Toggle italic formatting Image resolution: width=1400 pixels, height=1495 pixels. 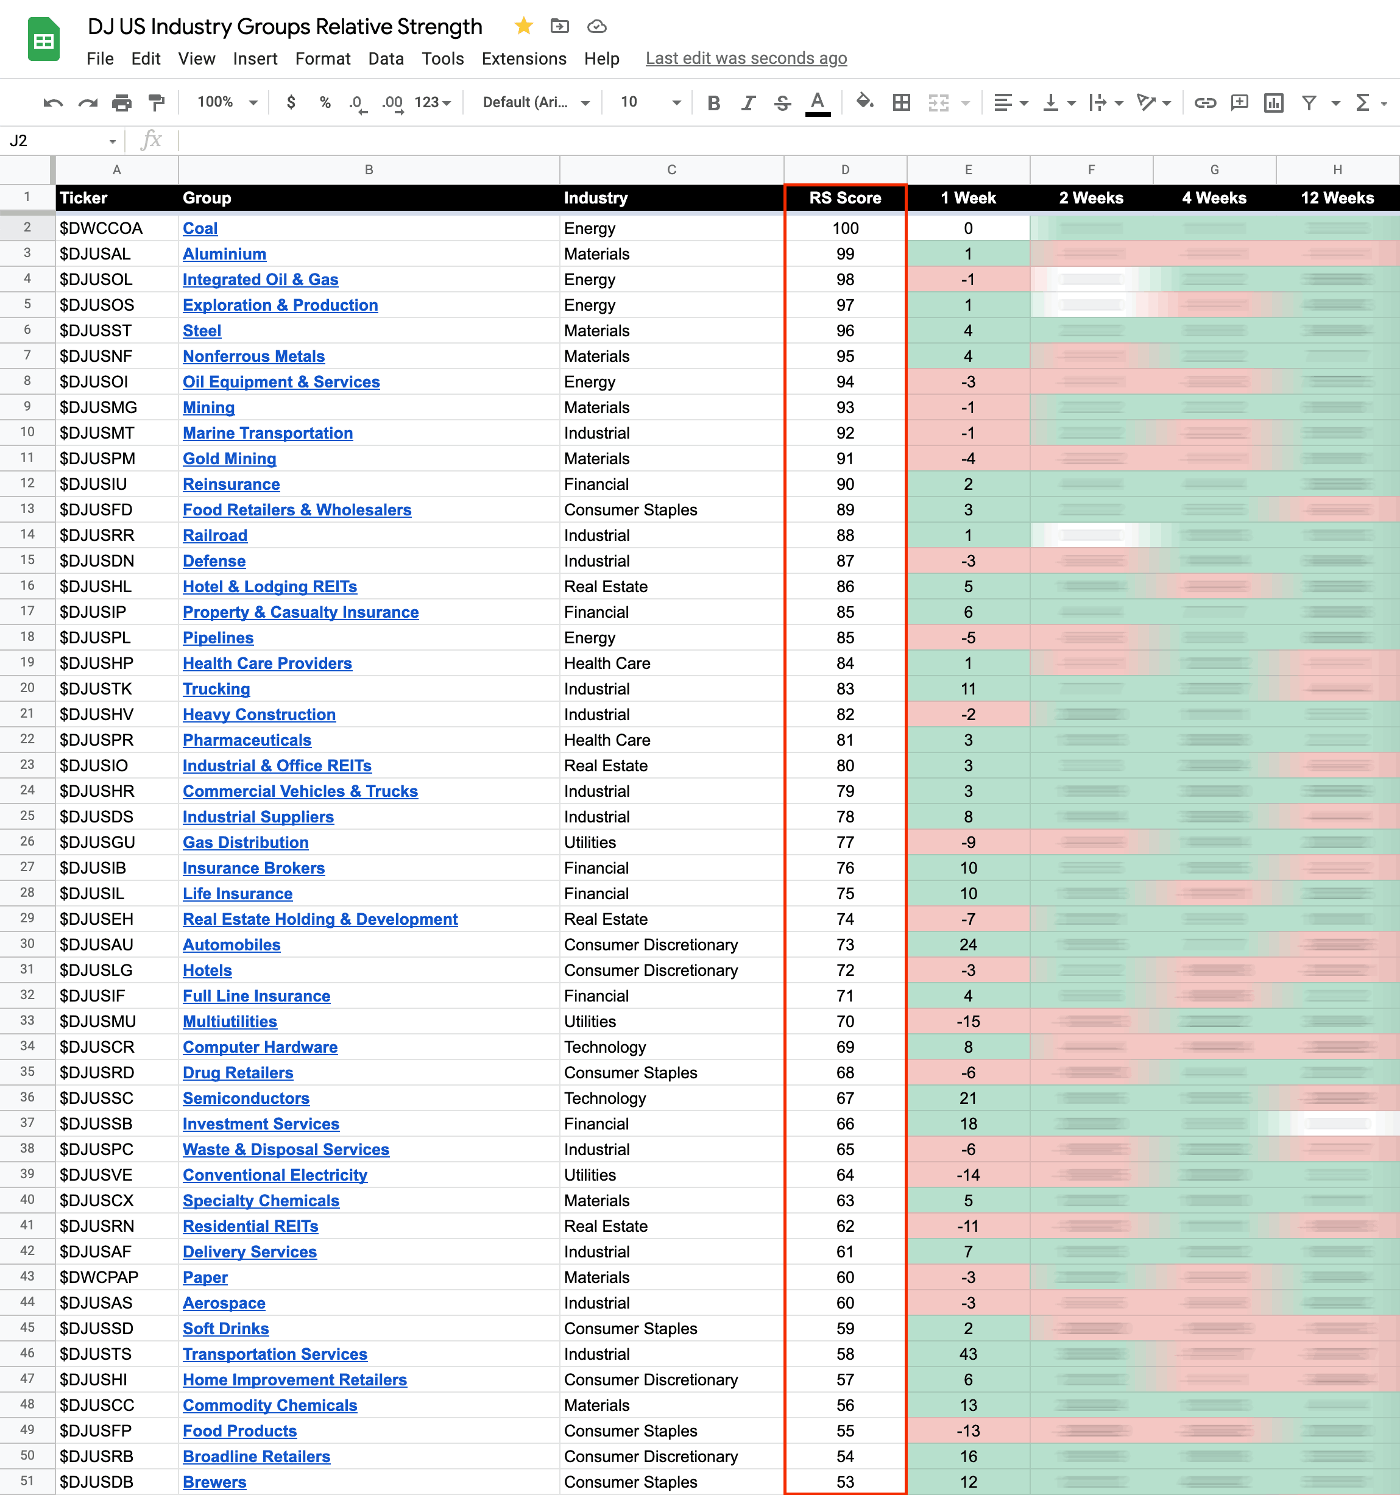click(748, 102)
